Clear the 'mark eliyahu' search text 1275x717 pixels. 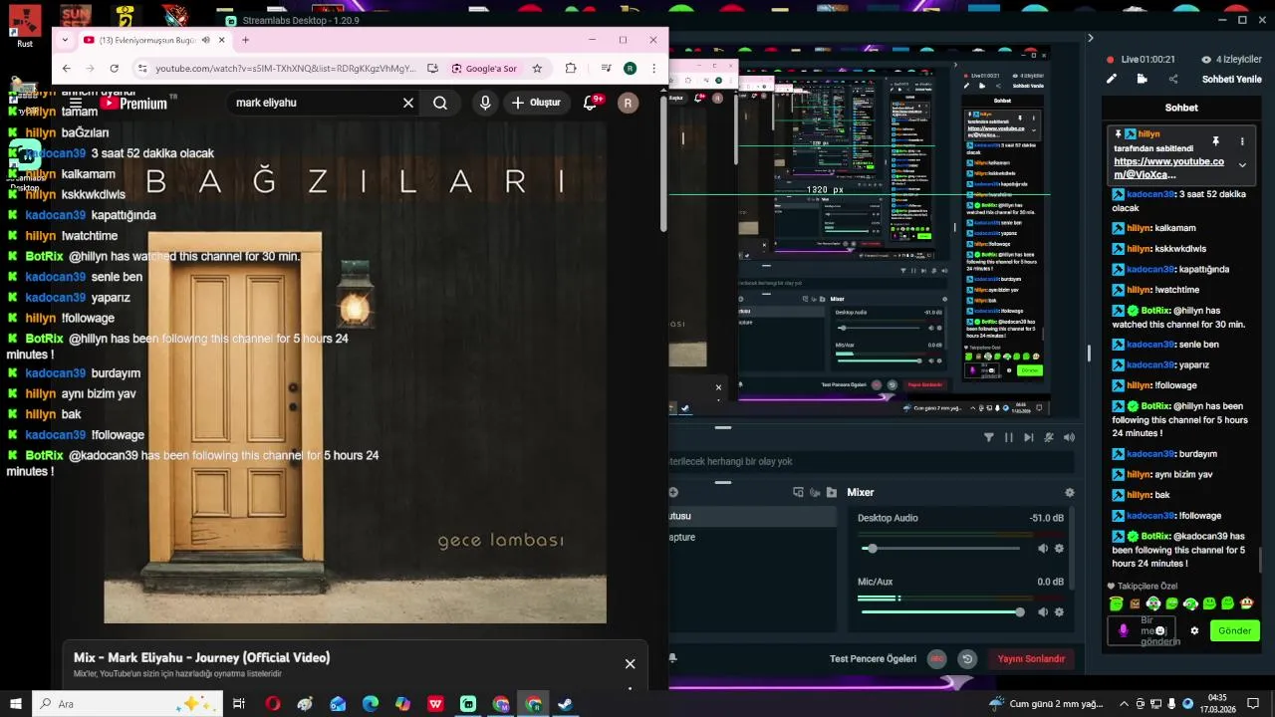pyautogui.click(x=407, y=103)
